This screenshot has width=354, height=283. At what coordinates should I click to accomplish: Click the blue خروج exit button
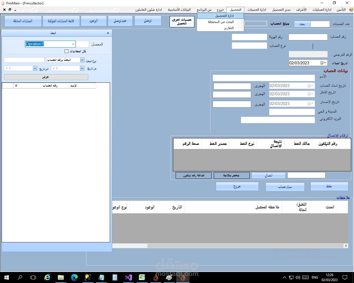click(x=237, y=187)
